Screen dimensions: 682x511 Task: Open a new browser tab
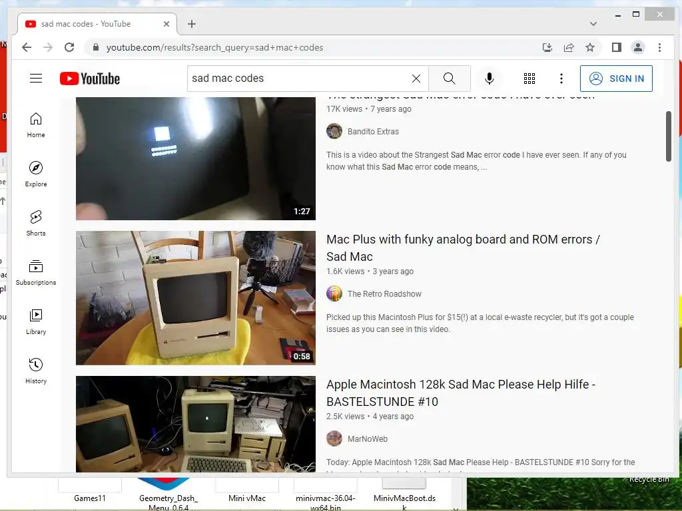[x=191, y=24]
